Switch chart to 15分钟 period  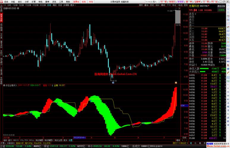28,5
